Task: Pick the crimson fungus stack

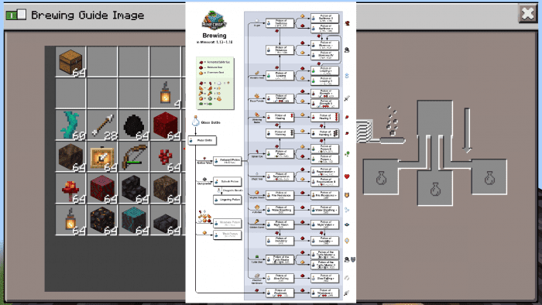Action: [x=71, y=188]
